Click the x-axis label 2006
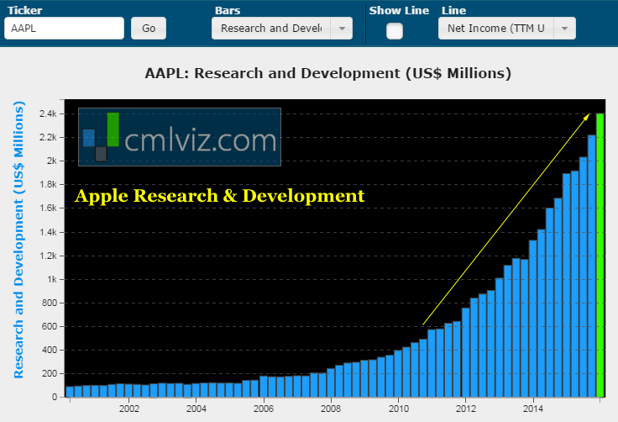Screen dimensions: 618x422 264,409
